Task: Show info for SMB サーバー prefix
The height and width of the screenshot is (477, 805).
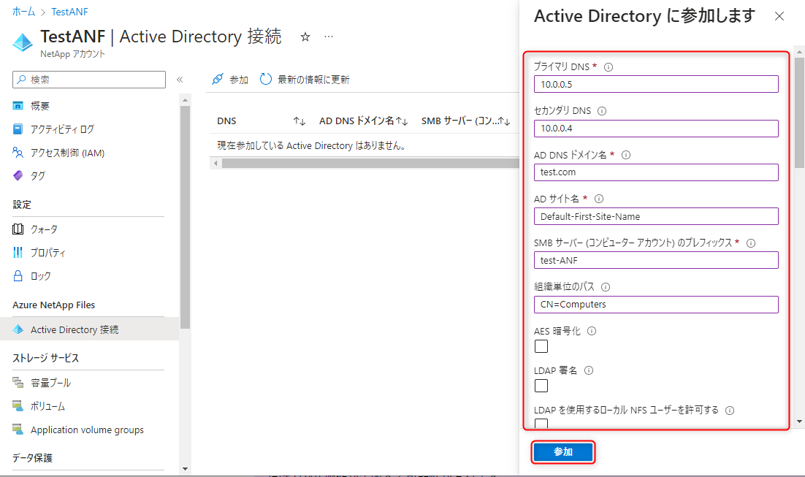Action: pyautogui.click(x=751, y=243)
